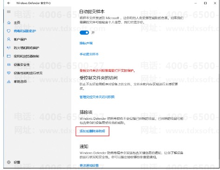
Task: Click the 自动提交样本 heading
Action: tap(92, 12)
